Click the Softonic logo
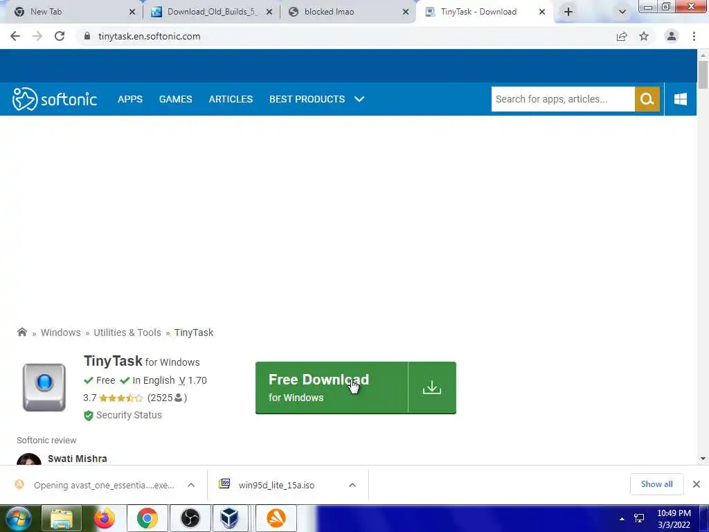The height and width of the screenshot is (532, 709). (54, 99)
